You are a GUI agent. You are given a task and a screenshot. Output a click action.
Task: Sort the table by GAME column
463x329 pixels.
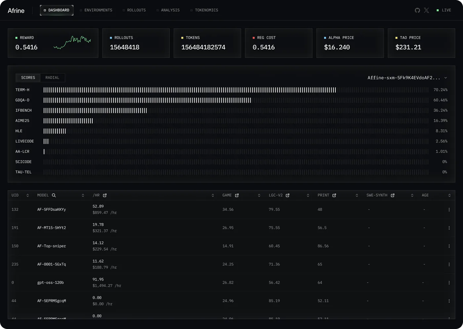pyautogui.click(x=259, y=196)
